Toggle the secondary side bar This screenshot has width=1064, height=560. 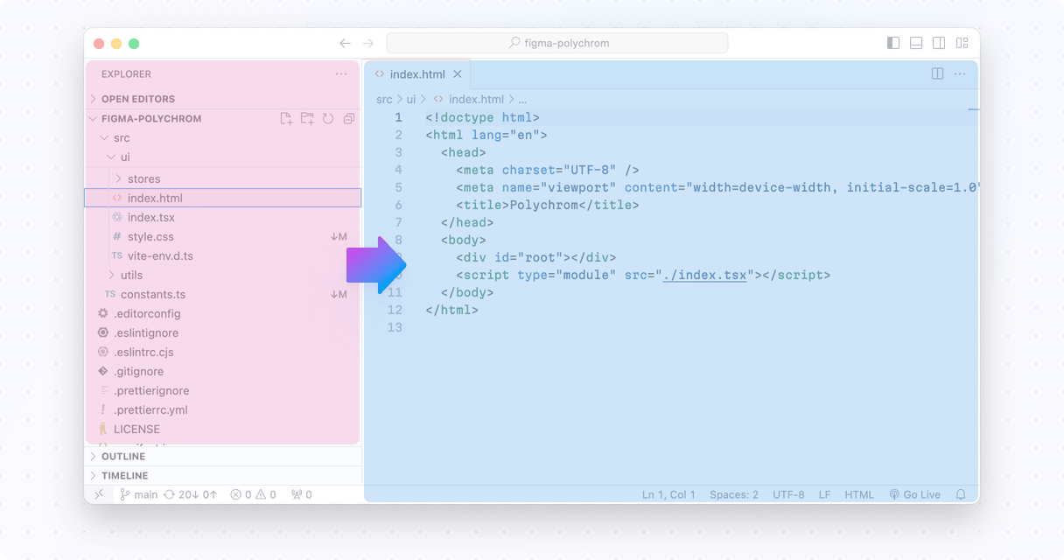(x=939, y=43)
